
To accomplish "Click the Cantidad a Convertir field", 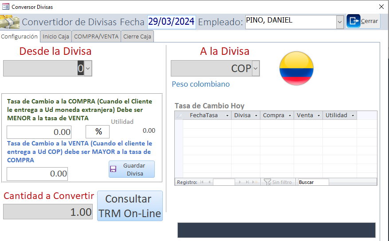I will (48, 212).
